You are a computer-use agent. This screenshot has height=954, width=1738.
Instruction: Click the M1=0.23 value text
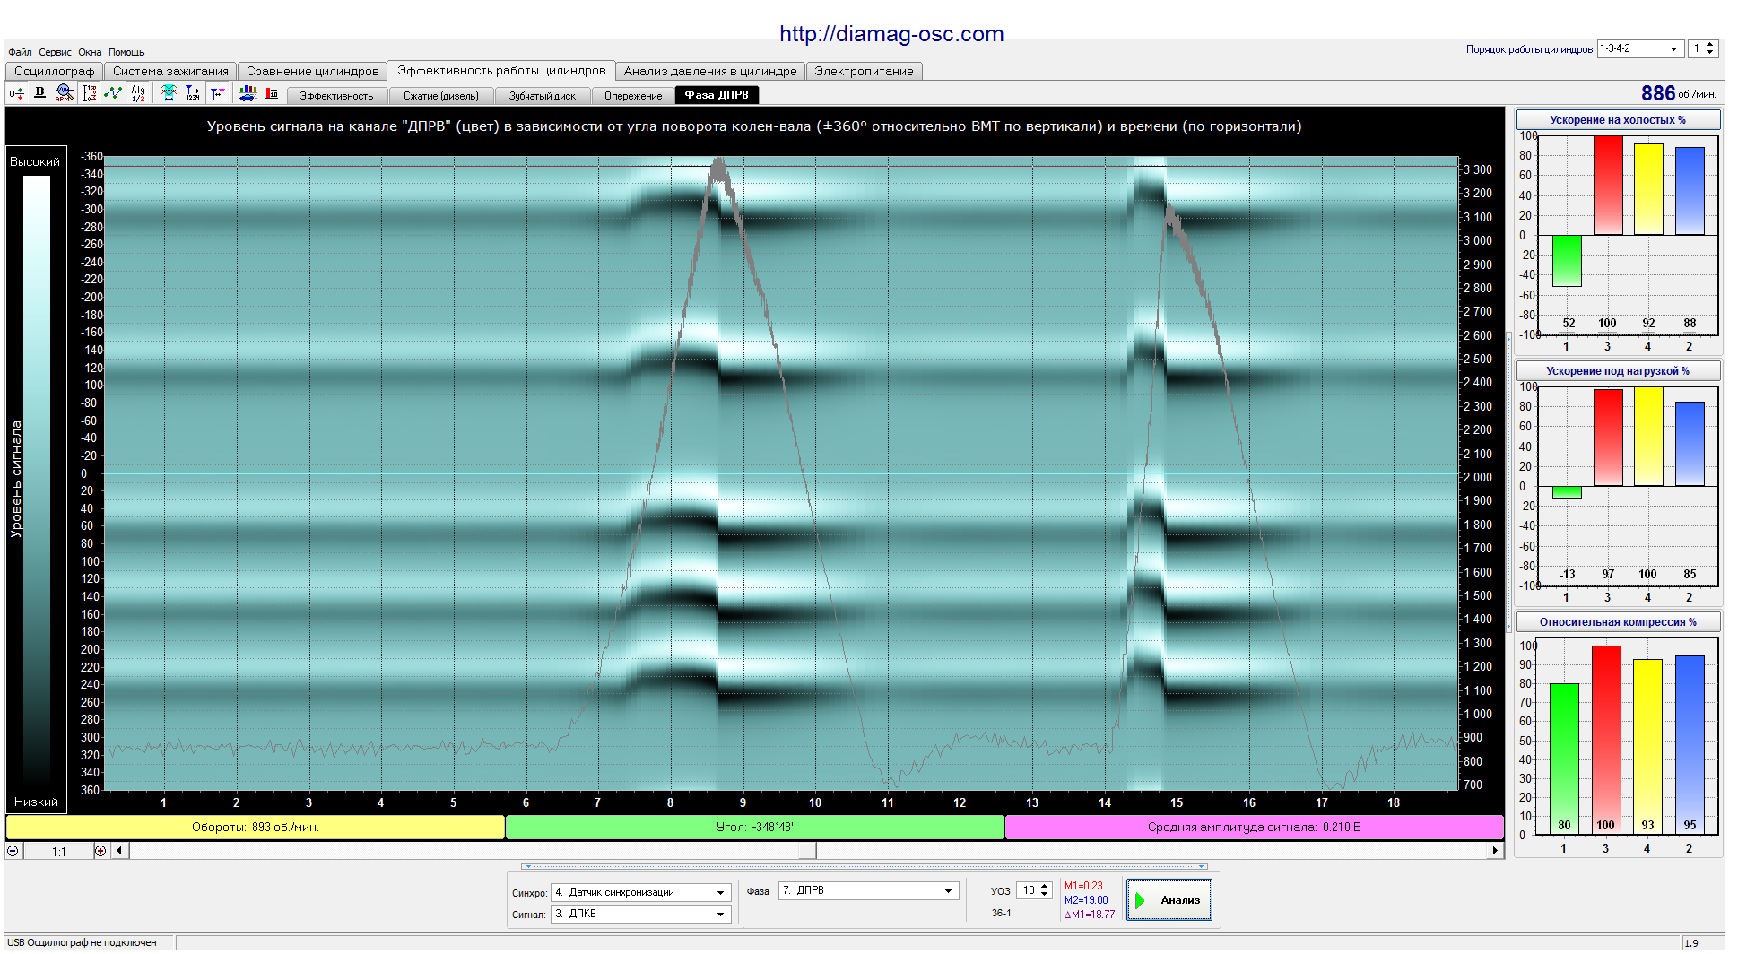[x=1083, y=886]
